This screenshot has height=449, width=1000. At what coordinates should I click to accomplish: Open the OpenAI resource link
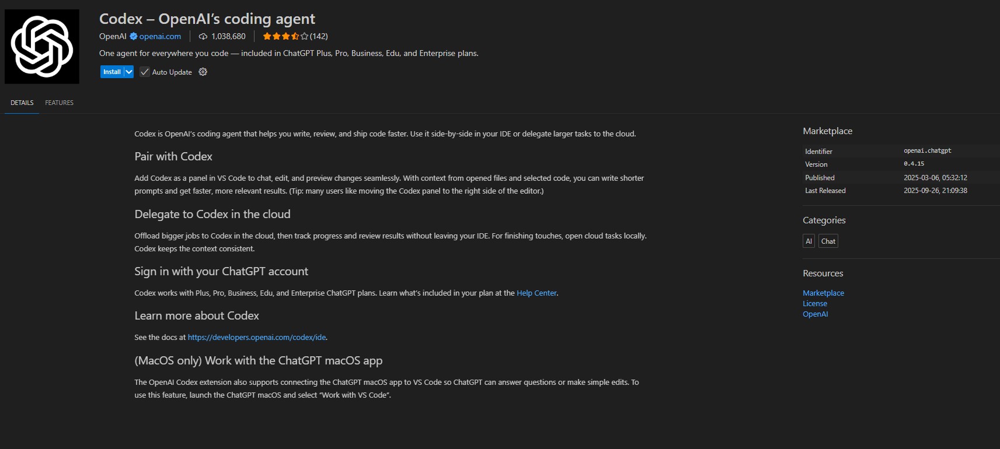coord(815,314)
